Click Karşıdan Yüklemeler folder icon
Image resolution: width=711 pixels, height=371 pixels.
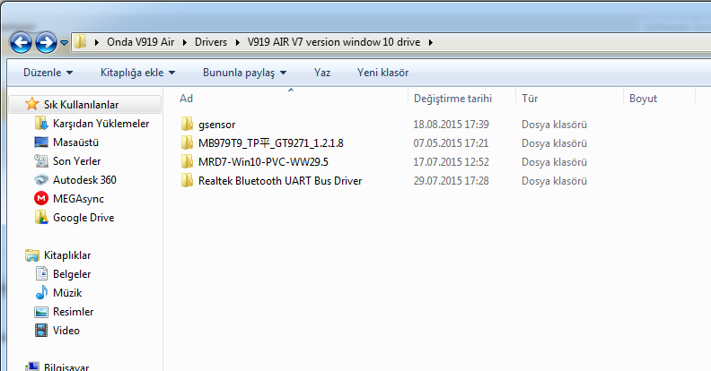pyautogui.click(x=41, y=123)
